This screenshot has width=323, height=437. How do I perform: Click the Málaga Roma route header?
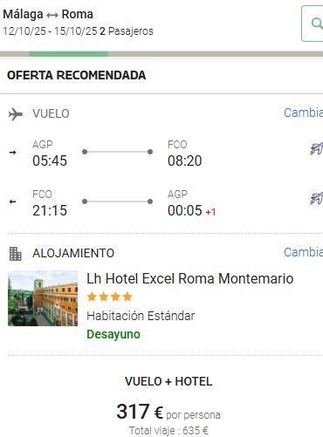pyautogui.click(x=48, y=14)
